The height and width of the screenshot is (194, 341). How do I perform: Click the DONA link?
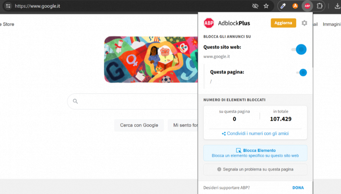[x=298, y=188]
